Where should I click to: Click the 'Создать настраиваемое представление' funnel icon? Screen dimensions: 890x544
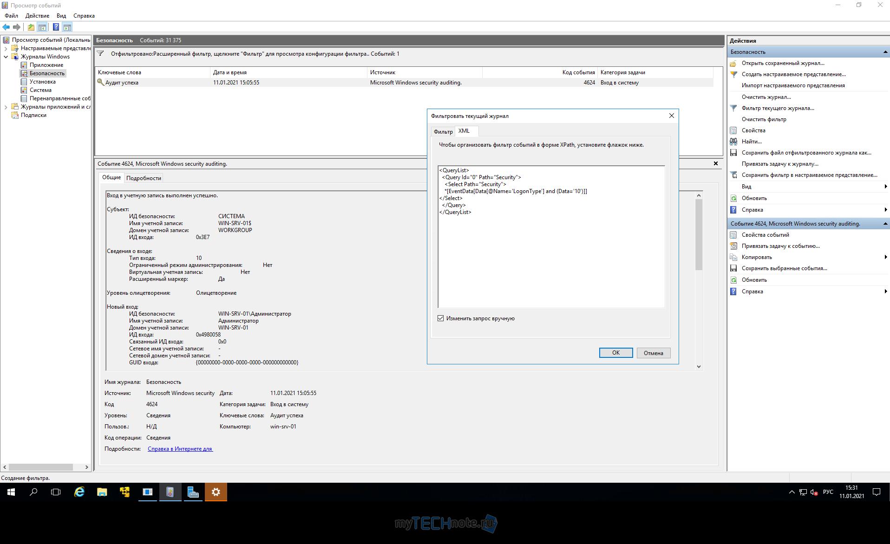coord(733,74)
